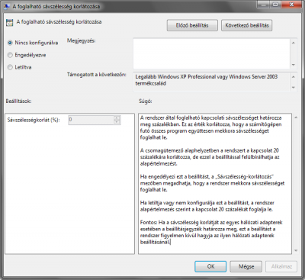Viewport: 305px width, 280px height.
Task: Click the 'Támogatott a következőn:' label
Action: [97, 75]
